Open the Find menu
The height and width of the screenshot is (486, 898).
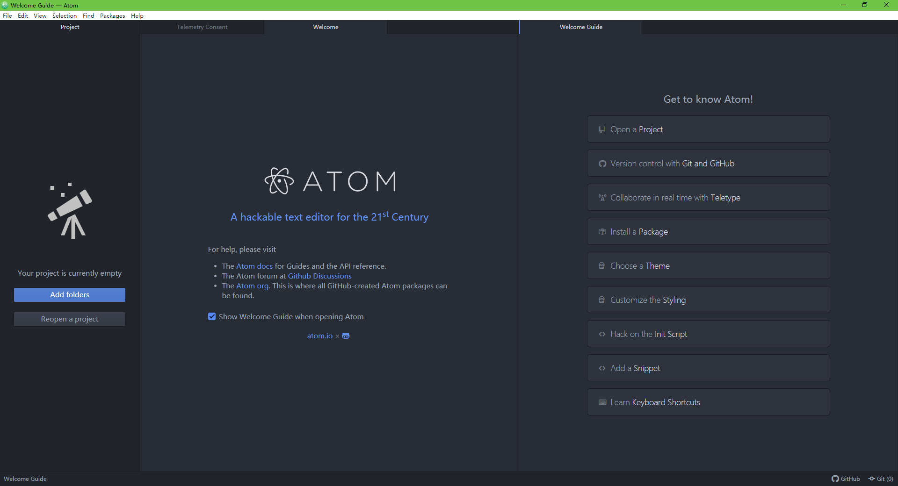88,16
